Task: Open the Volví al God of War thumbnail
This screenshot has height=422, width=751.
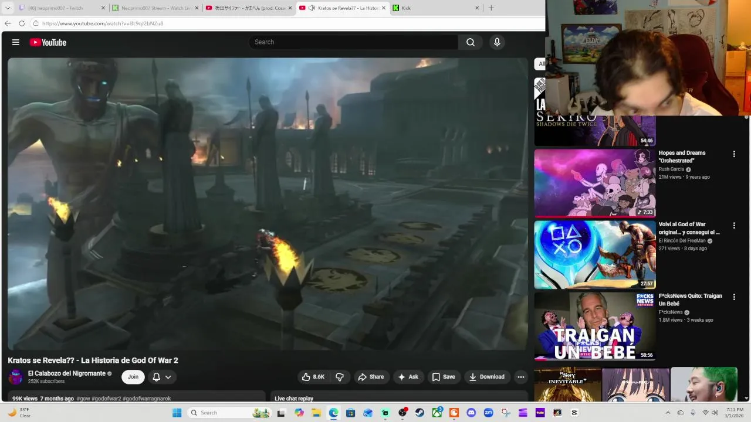Action: (595, 254)
